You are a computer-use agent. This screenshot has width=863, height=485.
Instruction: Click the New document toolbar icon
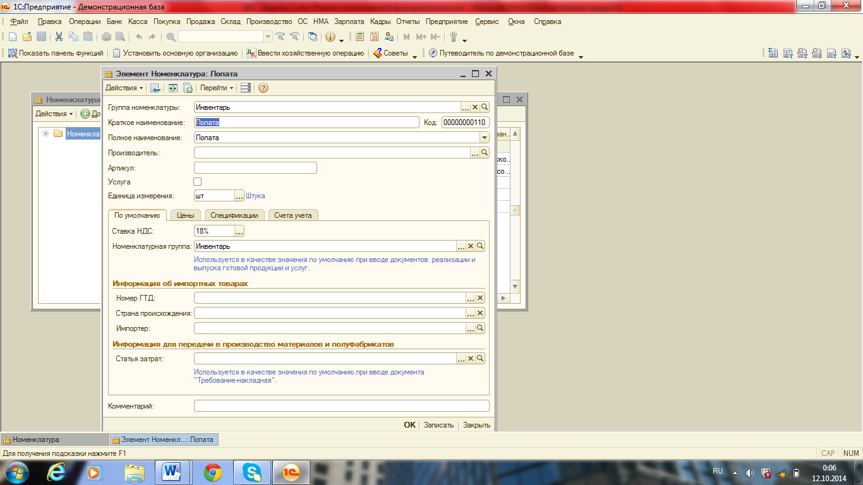point(12,37)
